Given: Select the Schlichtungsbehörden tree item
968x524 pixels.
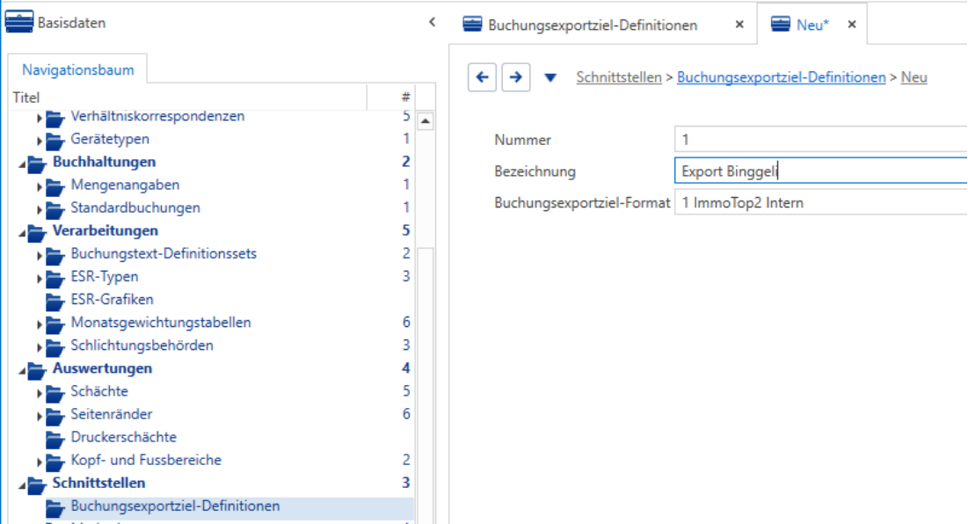Looking at the screenshot, I should click(x=142, y=345).
